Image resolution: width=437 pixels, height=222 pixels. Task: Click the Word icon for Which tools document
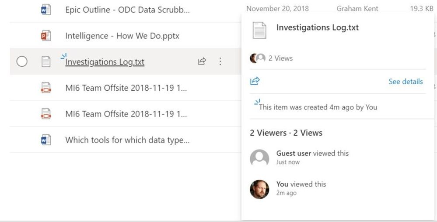pos(46,140)
